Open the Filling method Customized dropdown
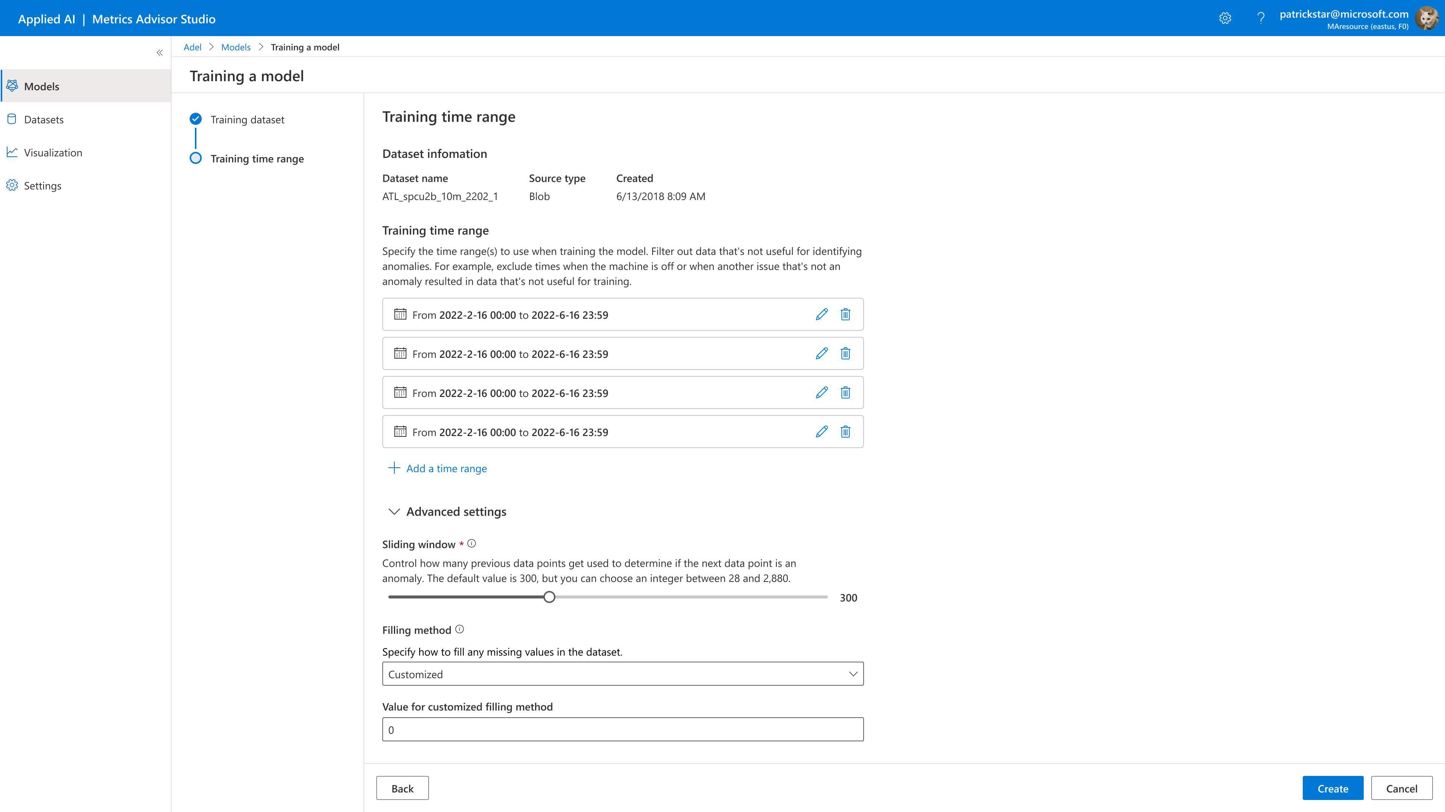 pyautogui.click(x=623, y=674)
